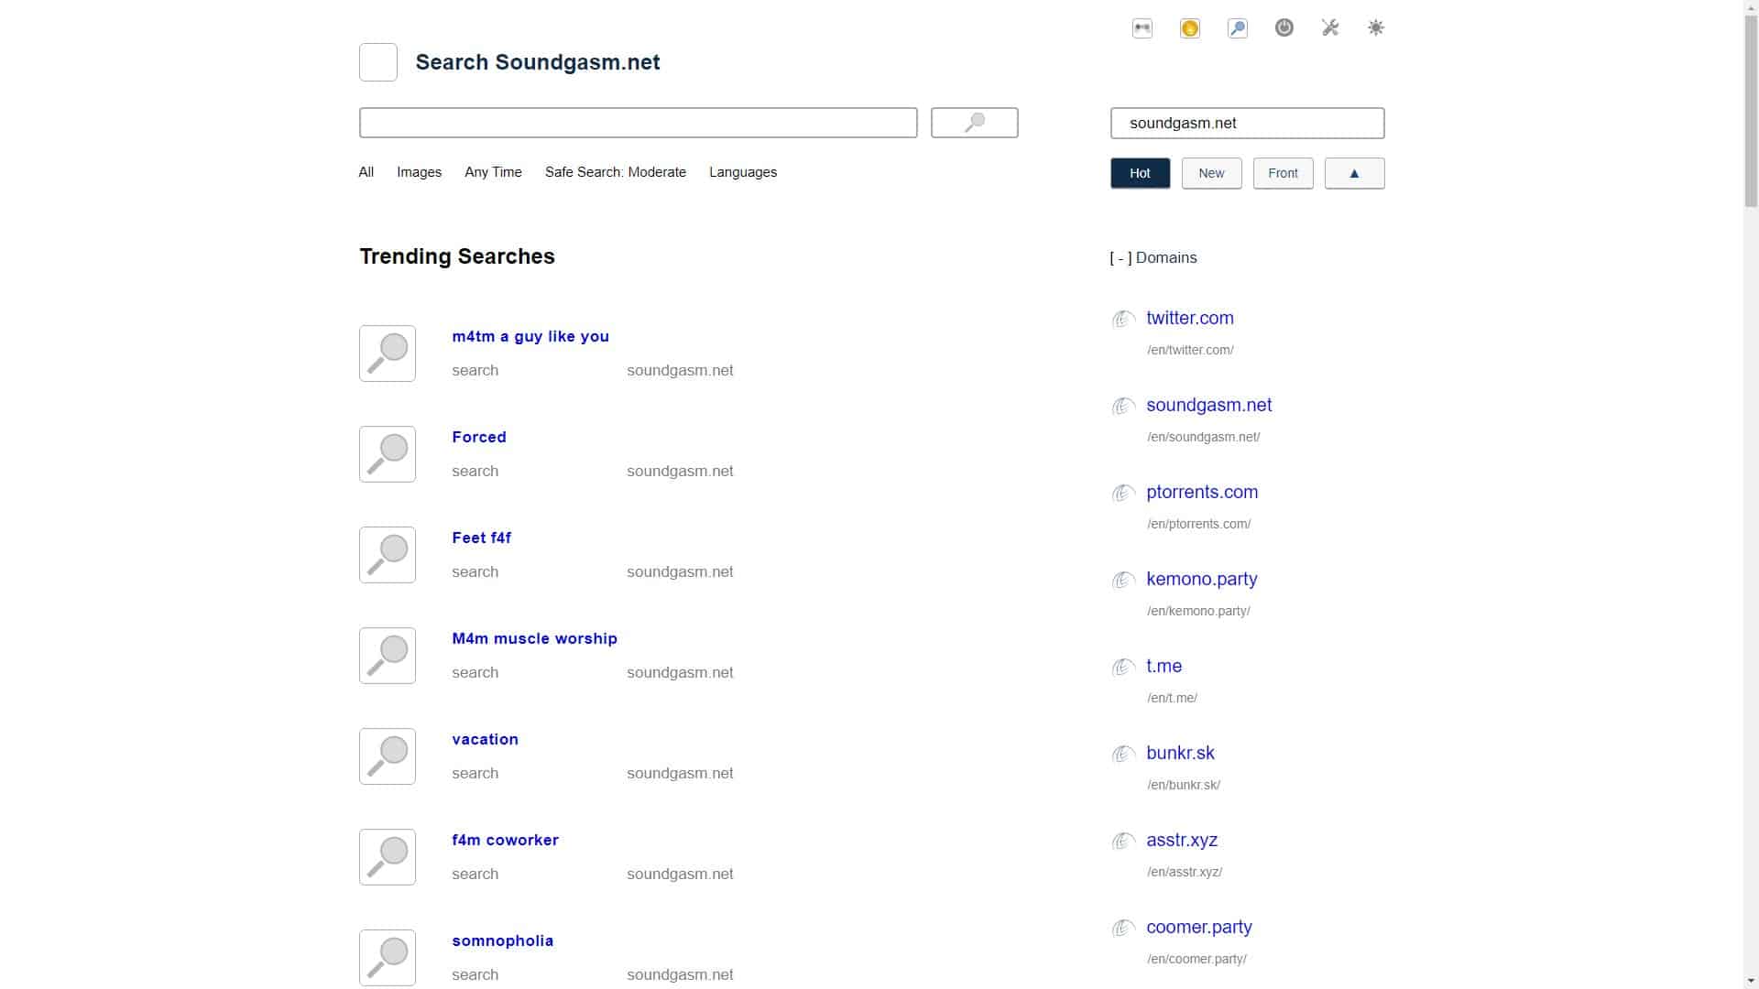Image resolution: width=1759 pixels, height=989 pixels.
Task: Switch to the Front tab
Action: coord(1283,173)
